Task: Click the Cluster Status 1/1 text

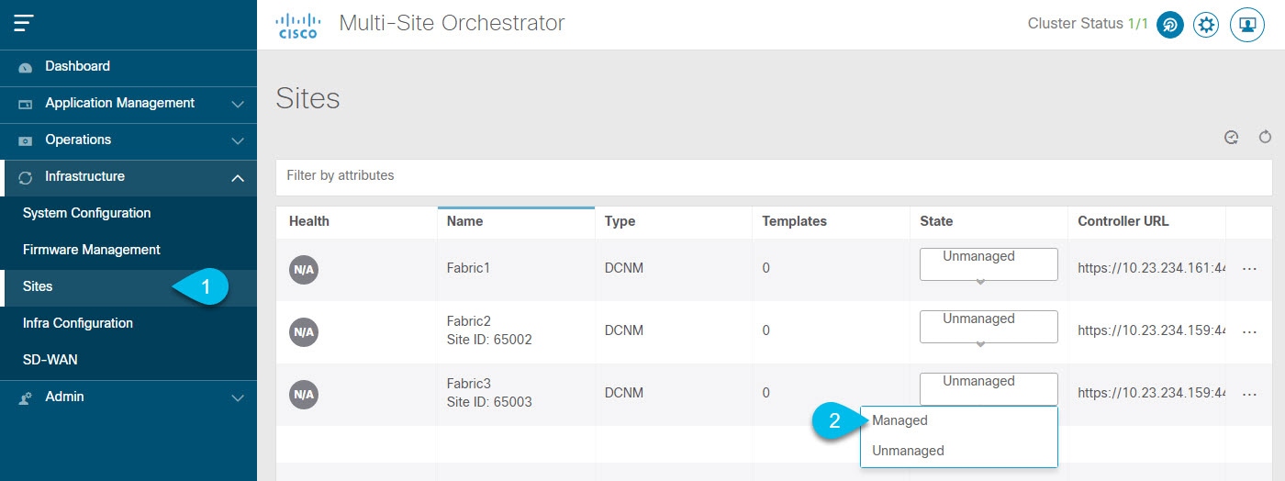Action: [x=1088, y=25]
